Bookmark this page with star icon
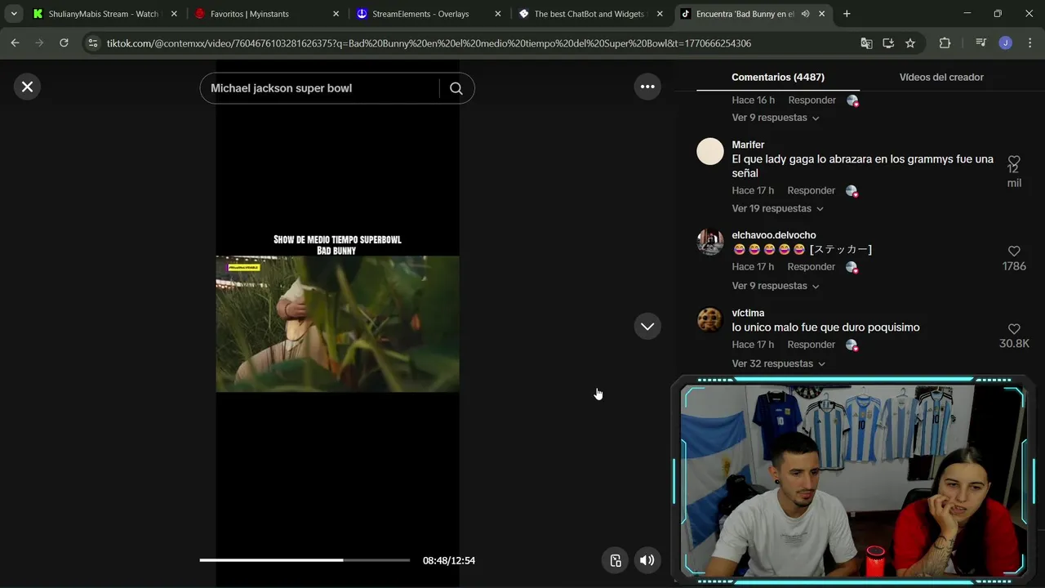Viewport: 1045px width, 588px height. tap(910, 43)
